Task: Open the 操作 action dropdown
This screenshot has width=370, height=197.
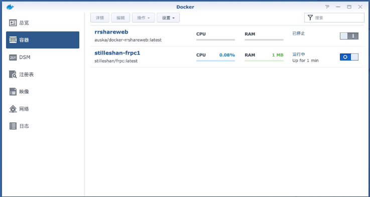Action: coord(144,17)
